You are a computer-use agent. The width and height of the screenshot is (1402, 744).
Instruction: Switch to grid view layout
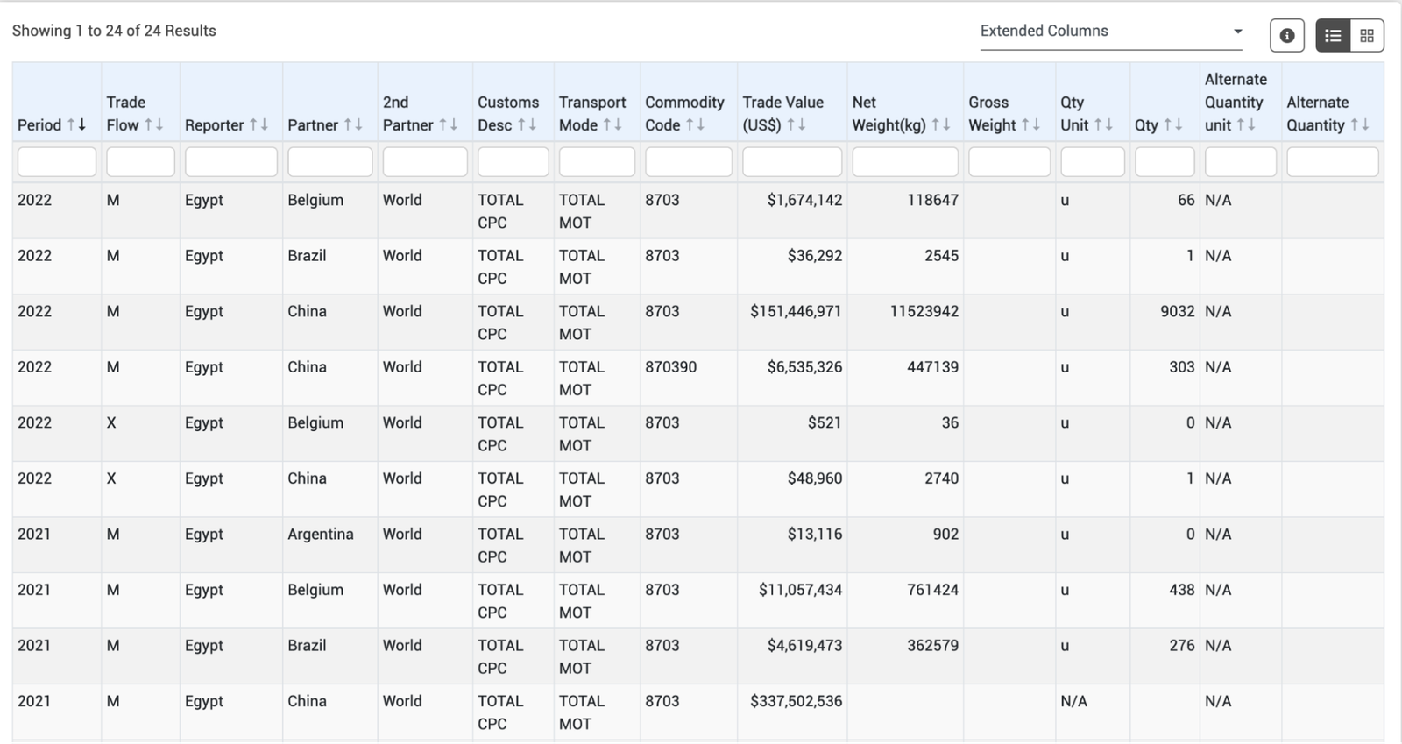(x=1366, y=36)
